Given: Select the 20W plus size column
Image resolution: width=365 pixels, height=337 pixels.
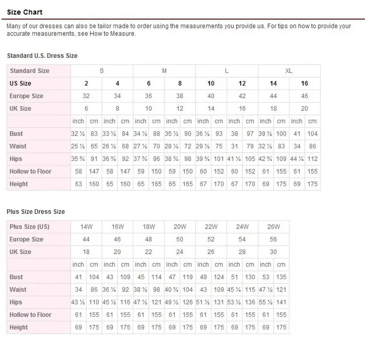Looking at the screenshot, I should coord(180,227).
